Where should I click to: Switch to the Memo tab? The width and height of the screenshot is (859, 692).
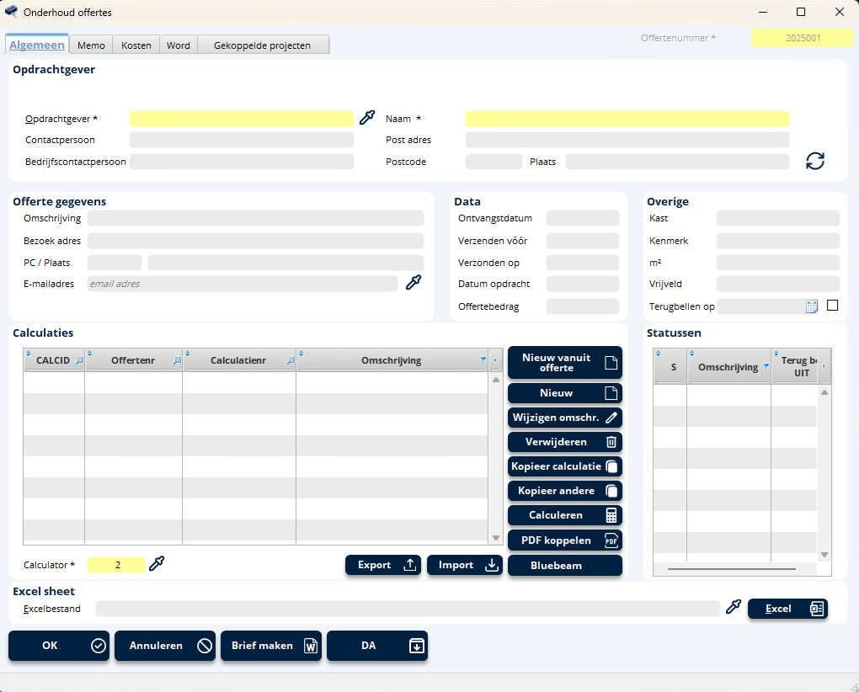coord(91,45)
